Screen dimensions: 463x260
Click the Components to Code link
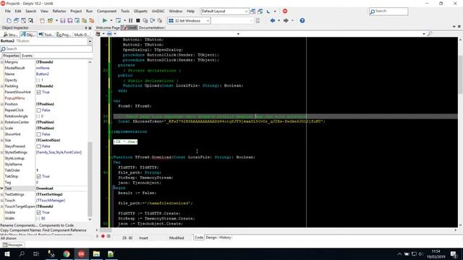(56, 225)
